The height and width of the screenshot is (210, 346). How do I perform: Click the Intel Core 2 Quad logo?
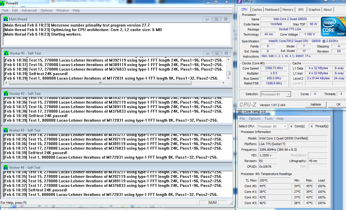[x=333, y=26]
